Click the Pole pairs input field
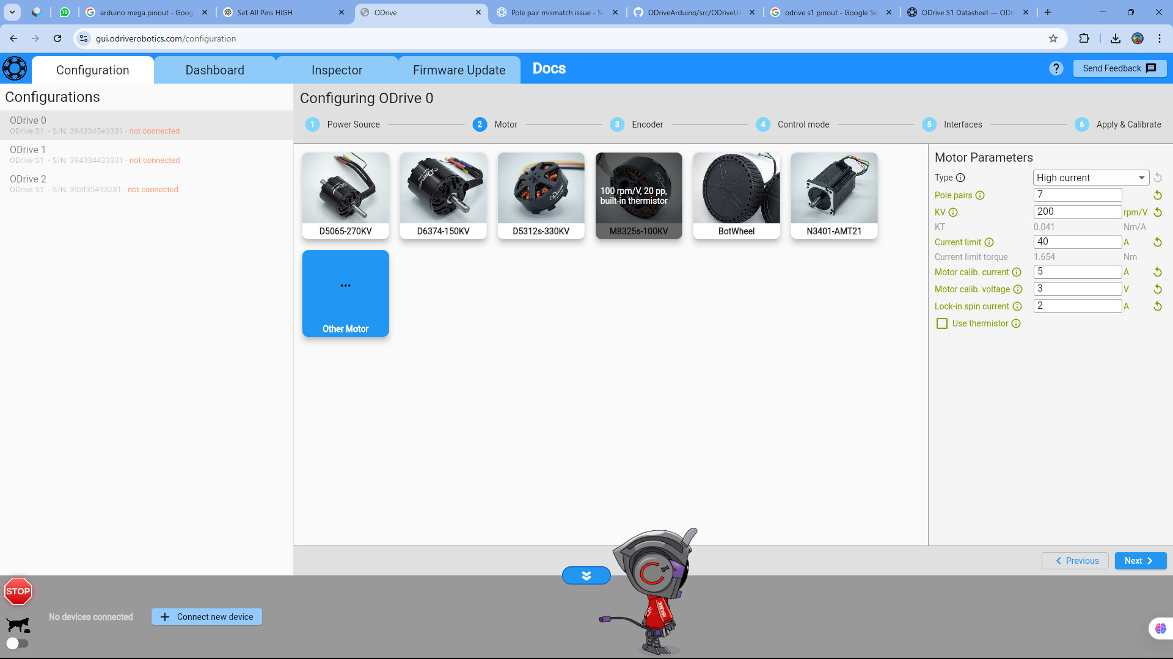 (x=1078, y=195)
